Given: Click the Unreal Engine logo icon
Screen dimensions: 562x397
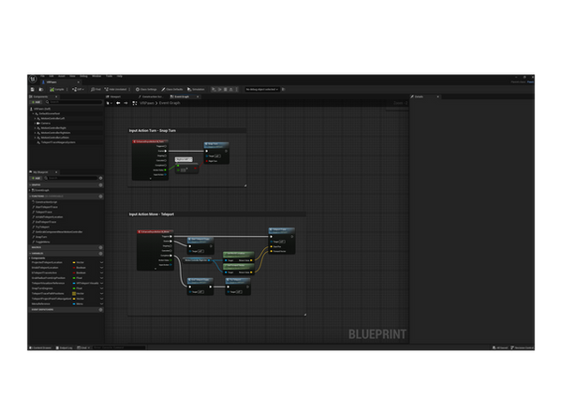Looking at the screenshot, I should (33, 80).
